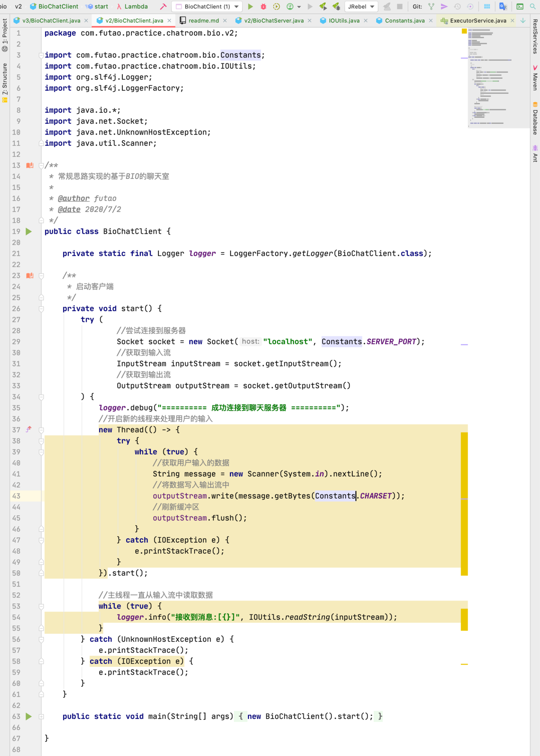Start debugging with the red bug icon
The width and height of the screenshot is (540, 756).
(263, 7)
